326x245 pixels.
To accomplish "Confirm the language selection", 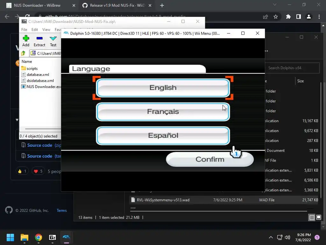I will click(209, 159).
